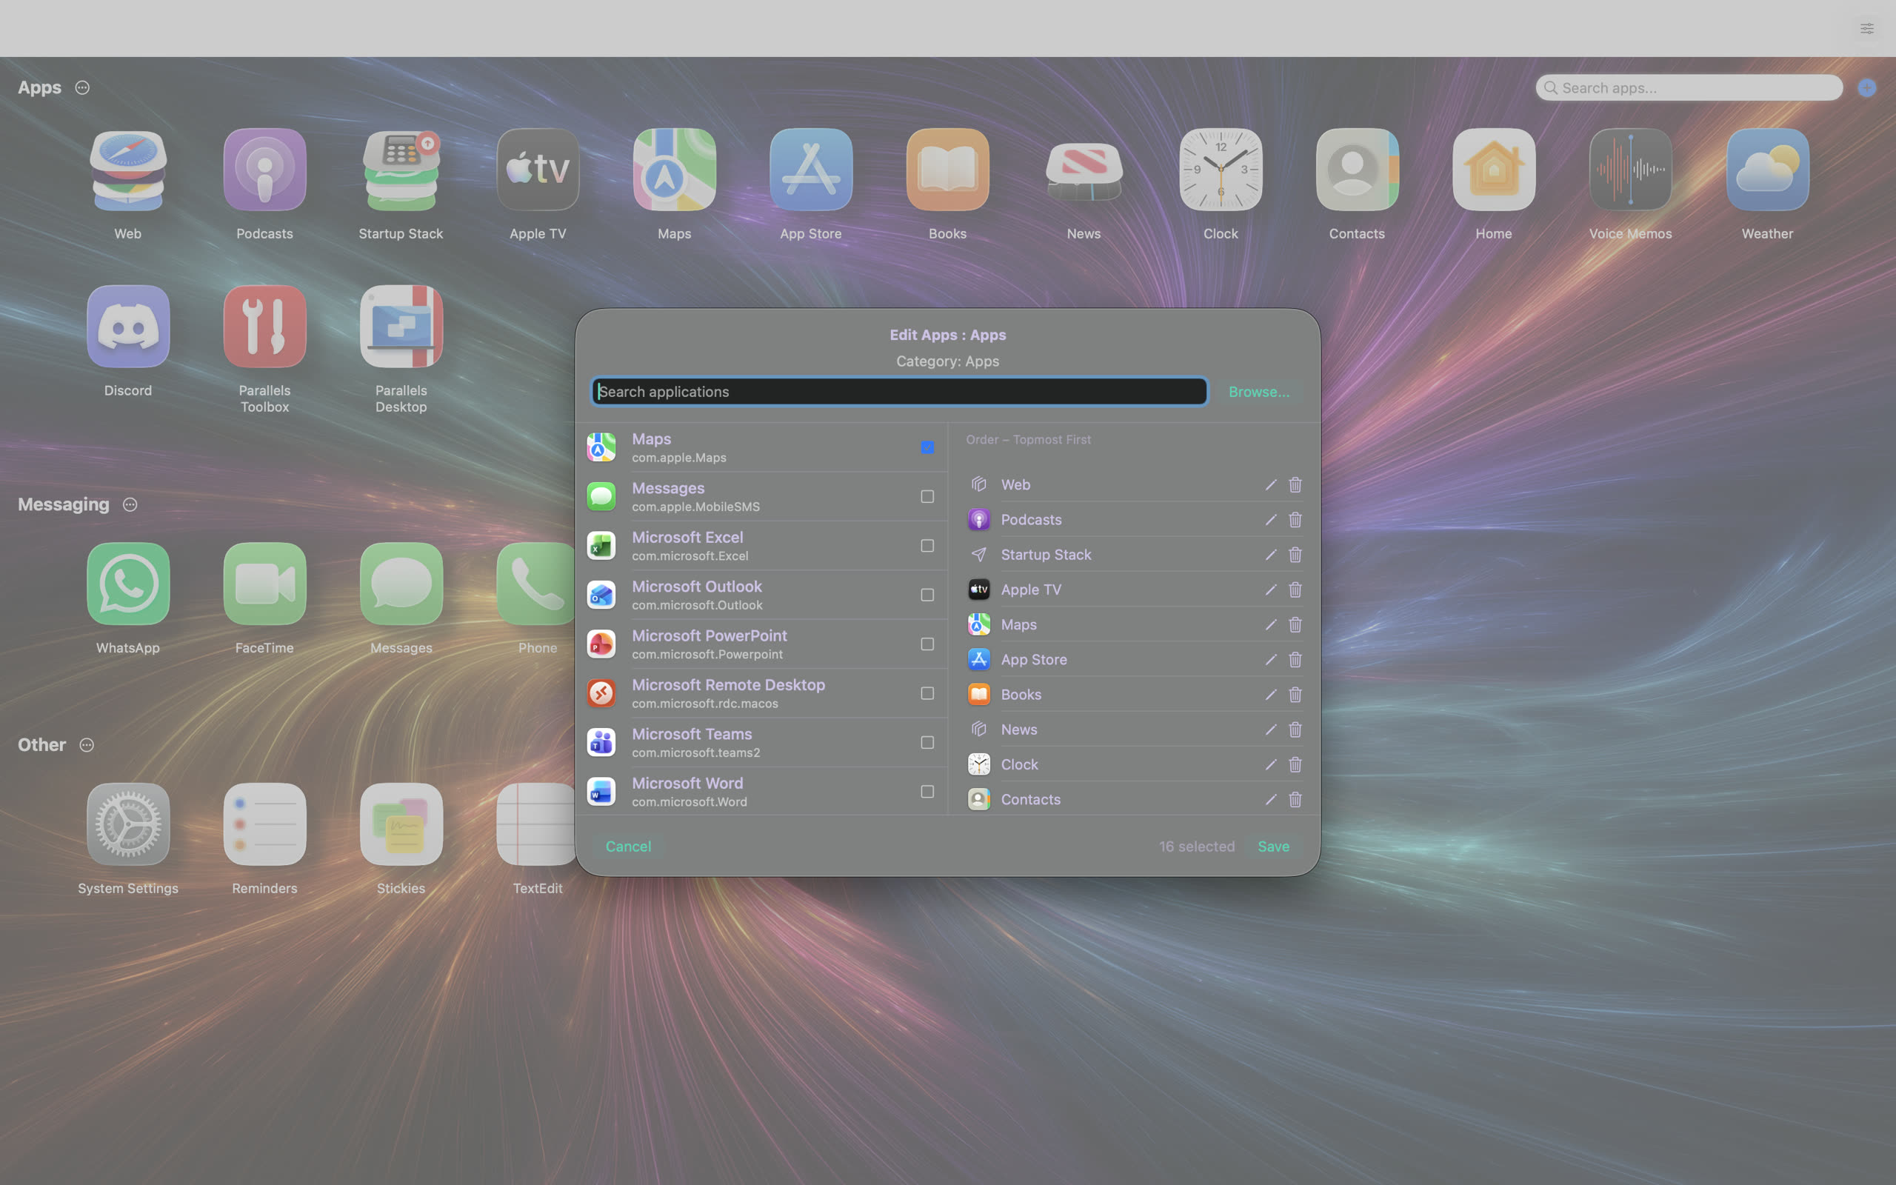Open the Contacts app icon
Viewport: 1896px width, 1185px height.
tap(1357, 170)
